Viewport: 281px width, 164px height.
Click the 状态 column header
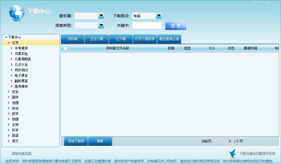click(231, 48)
